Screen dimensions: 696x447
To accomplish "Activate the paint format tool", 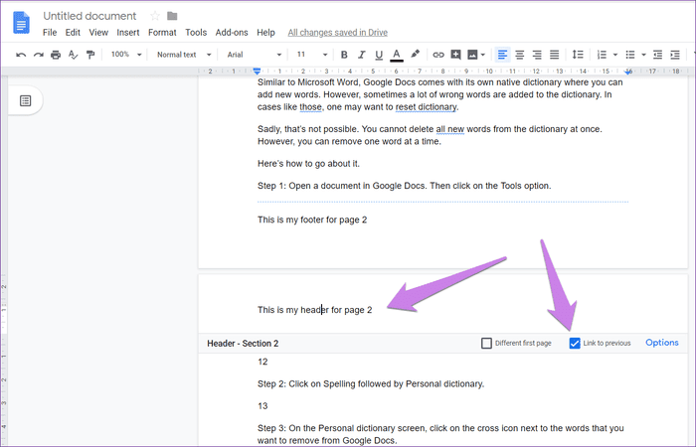I will [90, 55].
